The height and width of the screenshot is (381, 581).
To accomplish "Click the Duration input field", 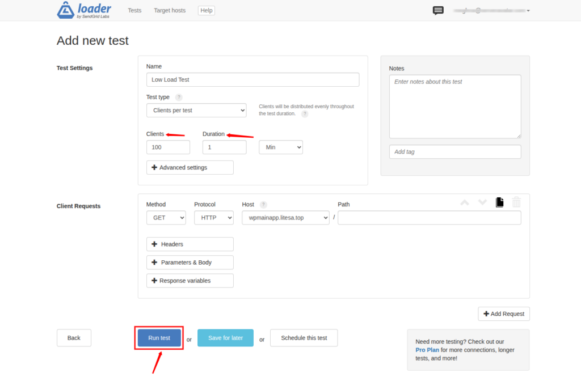I will [225, 147].
